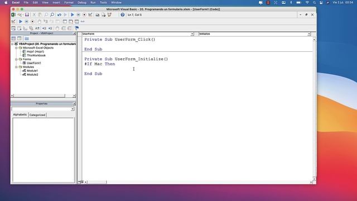The width and height of the screenshot is (357, 201).
Task: Open the Initialize procedure dropdown
Action: (x=309, y=34)
